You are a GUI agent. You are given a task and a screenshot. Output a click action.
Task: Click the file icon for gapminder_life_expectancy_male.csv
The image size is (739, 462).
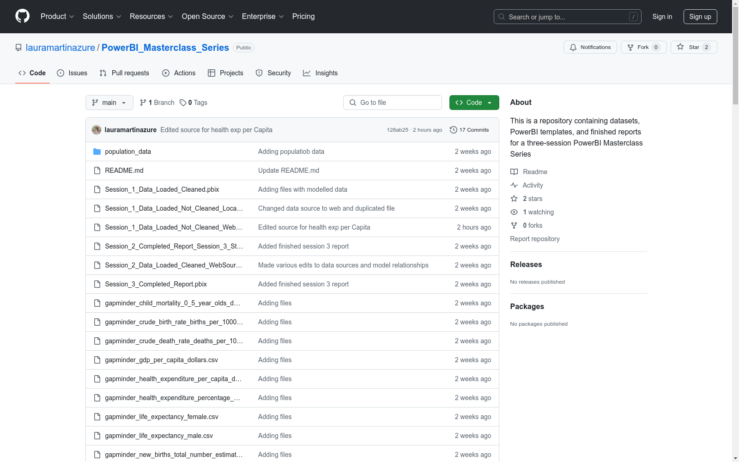click(97, 436)
